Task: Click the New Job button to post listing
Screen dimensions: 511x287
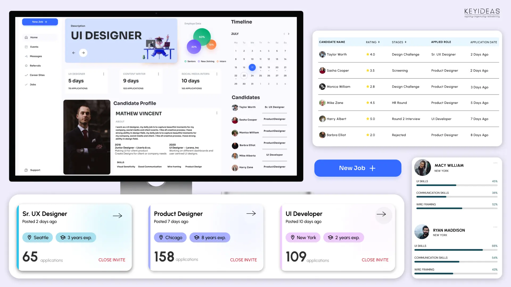Action: [358, 168]
